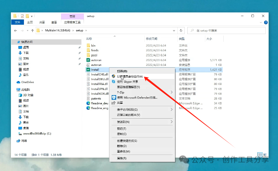Viewport: 278px width, 171px height.
Task: Click the 网络 network icon in sidebar
Action: point(18,141)
